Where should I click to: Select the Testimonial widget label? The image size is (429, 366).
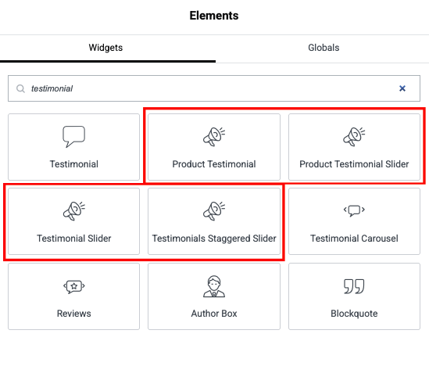point(74,164)
